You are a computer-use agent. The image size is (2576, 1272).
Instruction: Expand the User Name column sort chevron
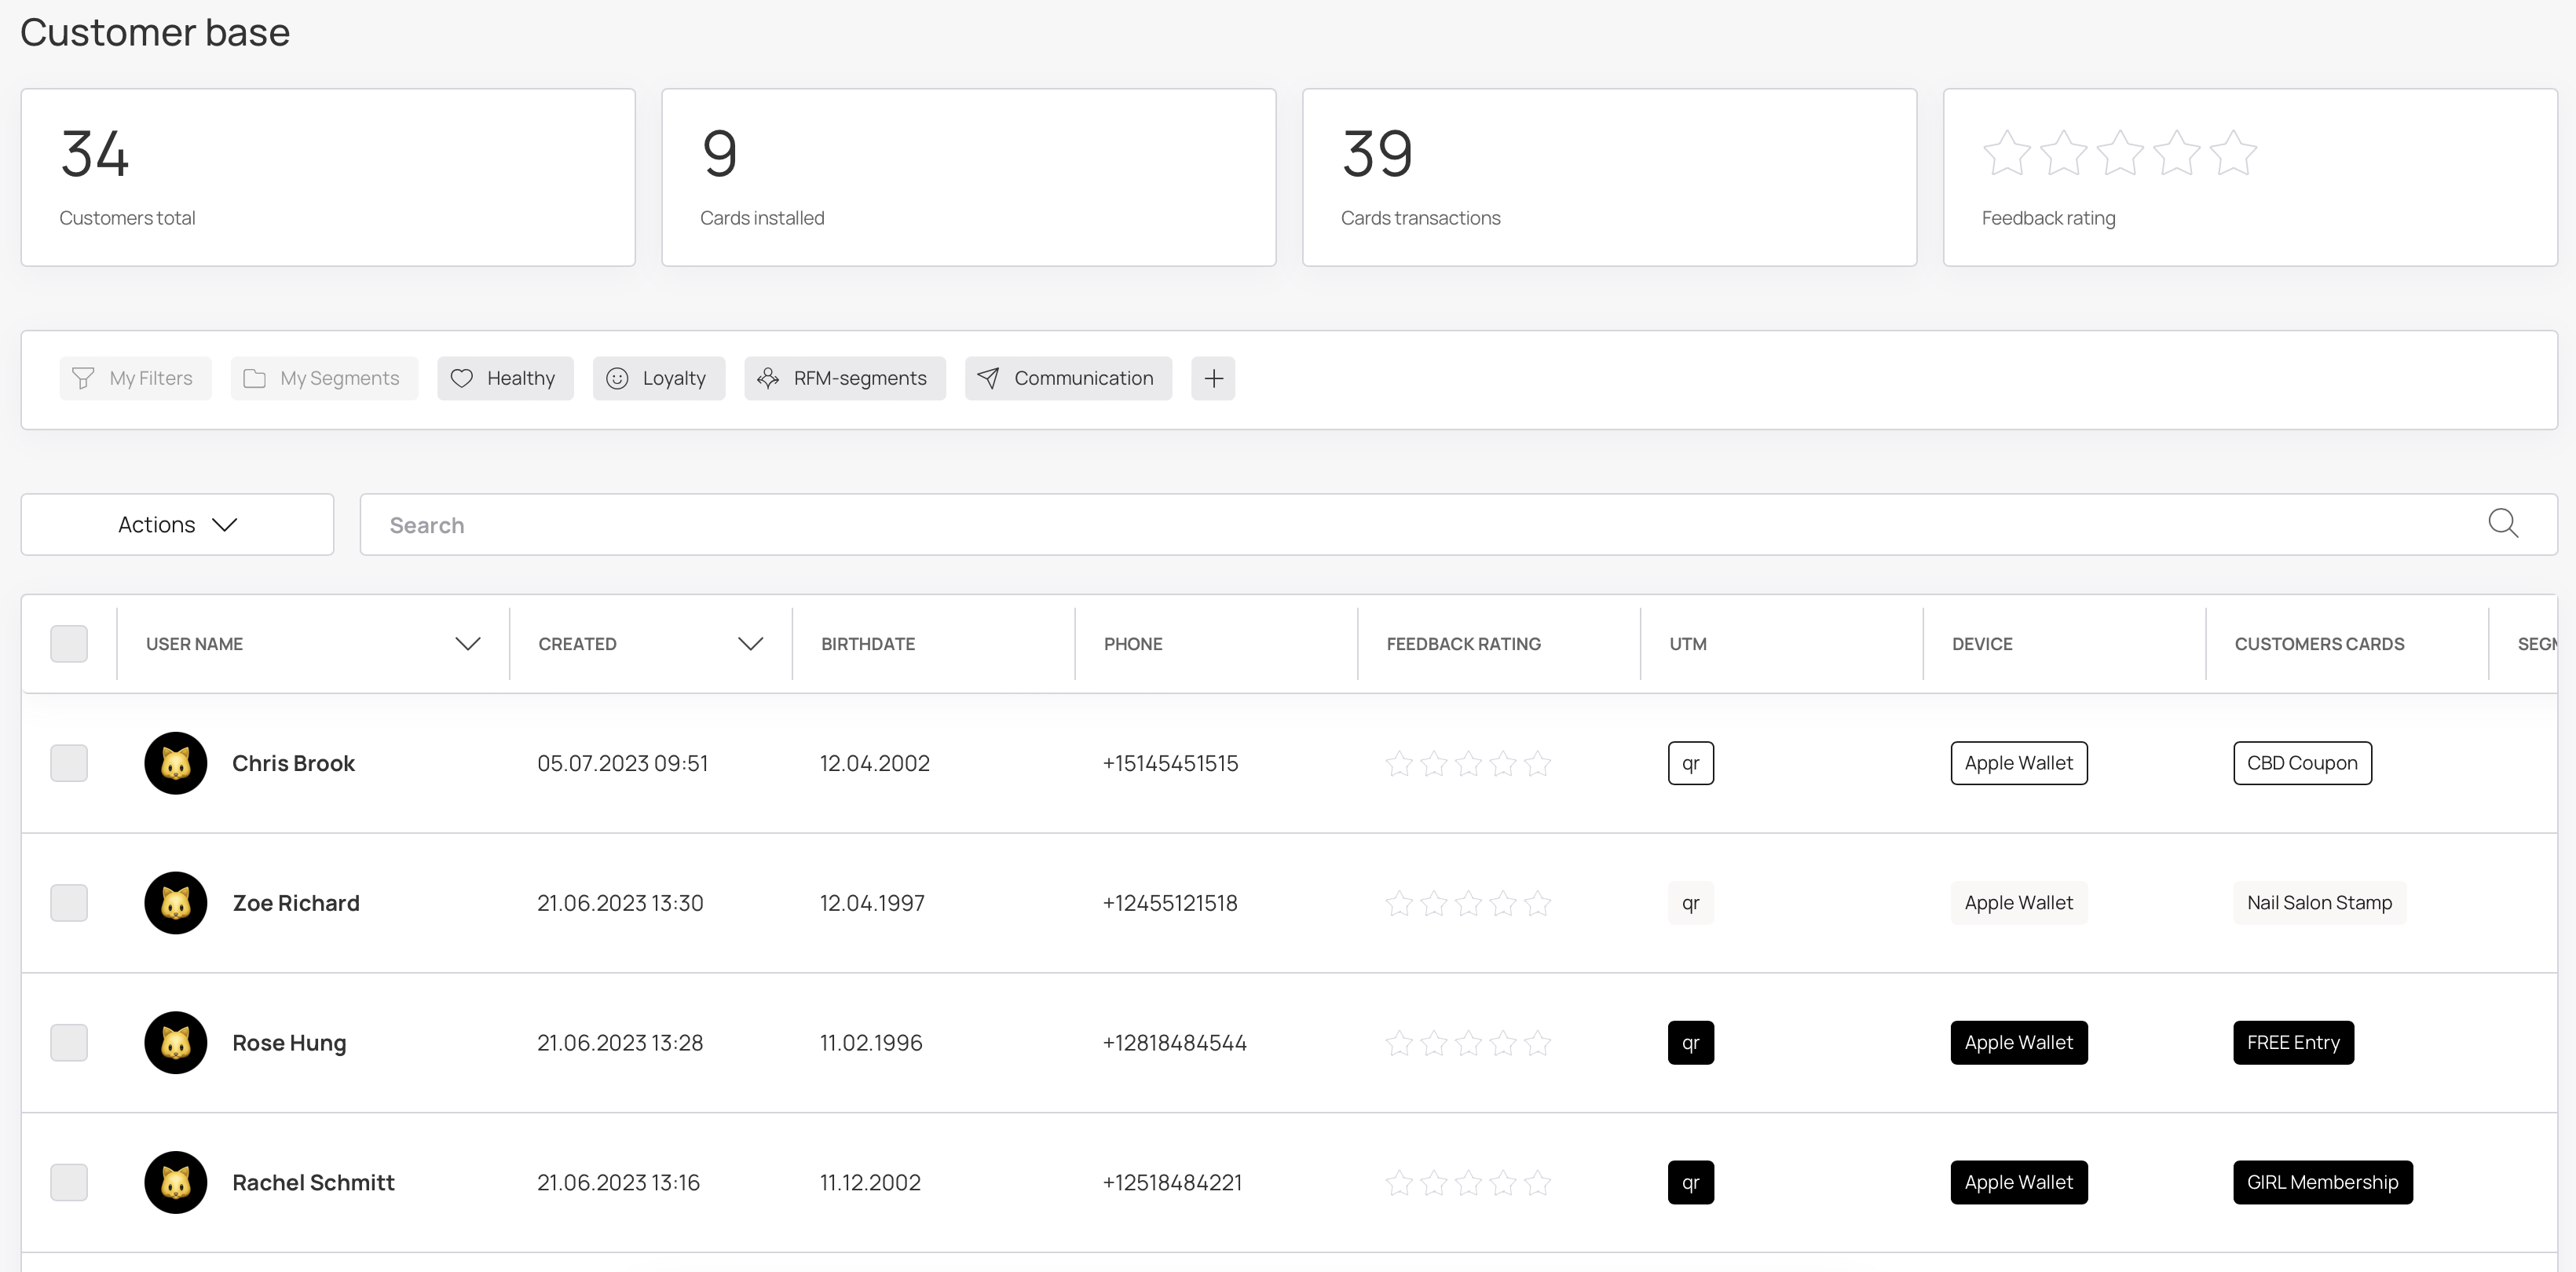tap(467, 644)
